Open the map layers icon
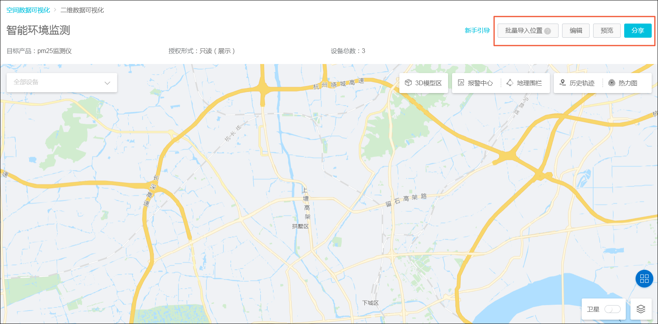The width and height of the screenshot is (658, 324). click(641, 309)
